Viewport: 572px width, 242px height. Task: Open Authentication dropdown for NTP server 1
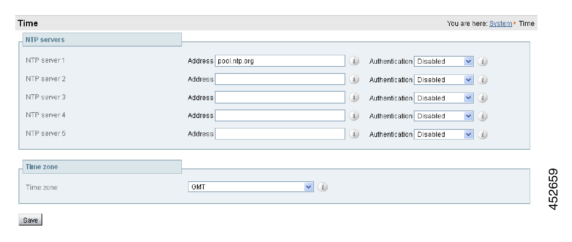444,61
